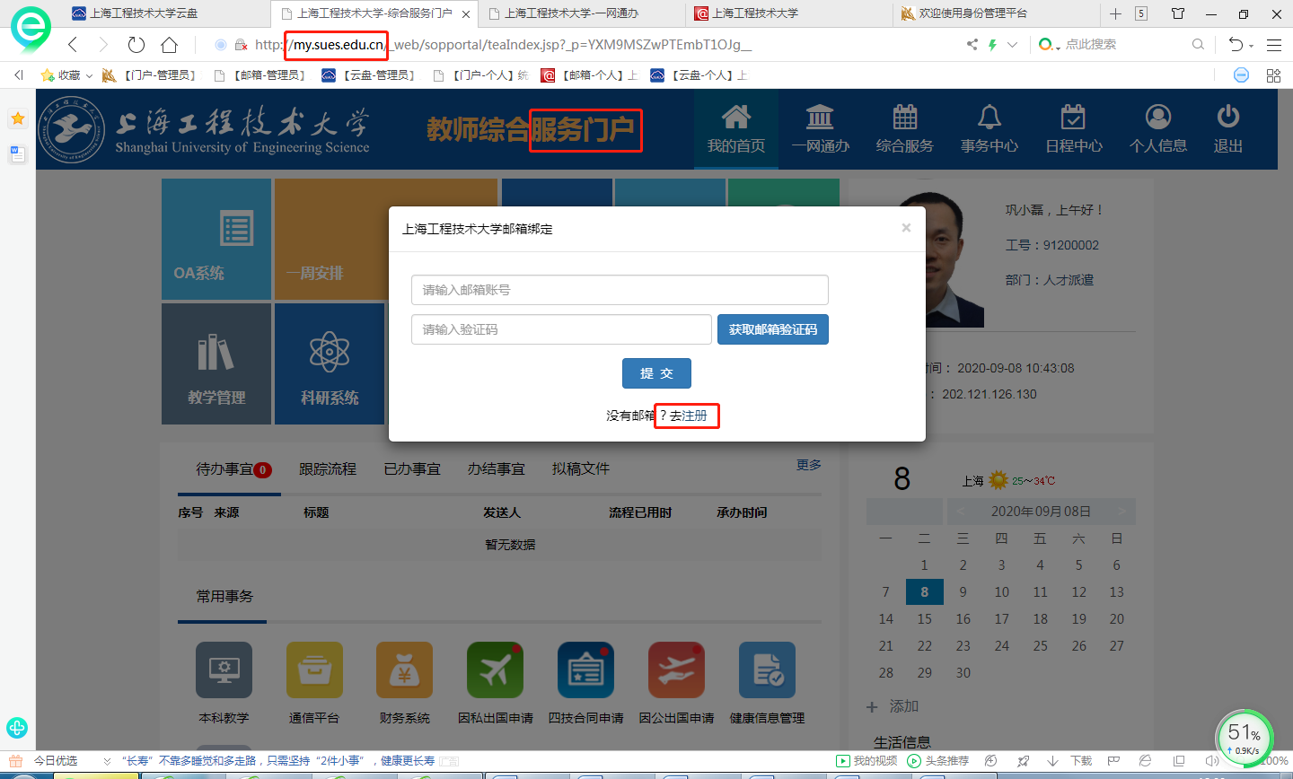The height and width of the screenshot is (779, 1293).
Task: Go to 我的首页 home icon
Action: (x=735, y=117)
